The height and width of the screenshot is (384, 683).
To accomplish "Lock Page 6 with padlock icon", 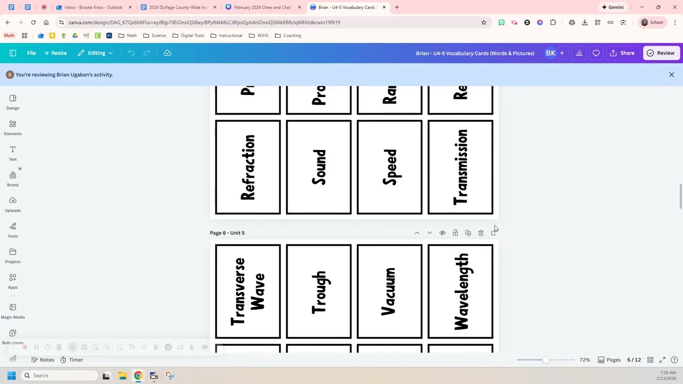I will pyautogui.click(x=455, y=233).
